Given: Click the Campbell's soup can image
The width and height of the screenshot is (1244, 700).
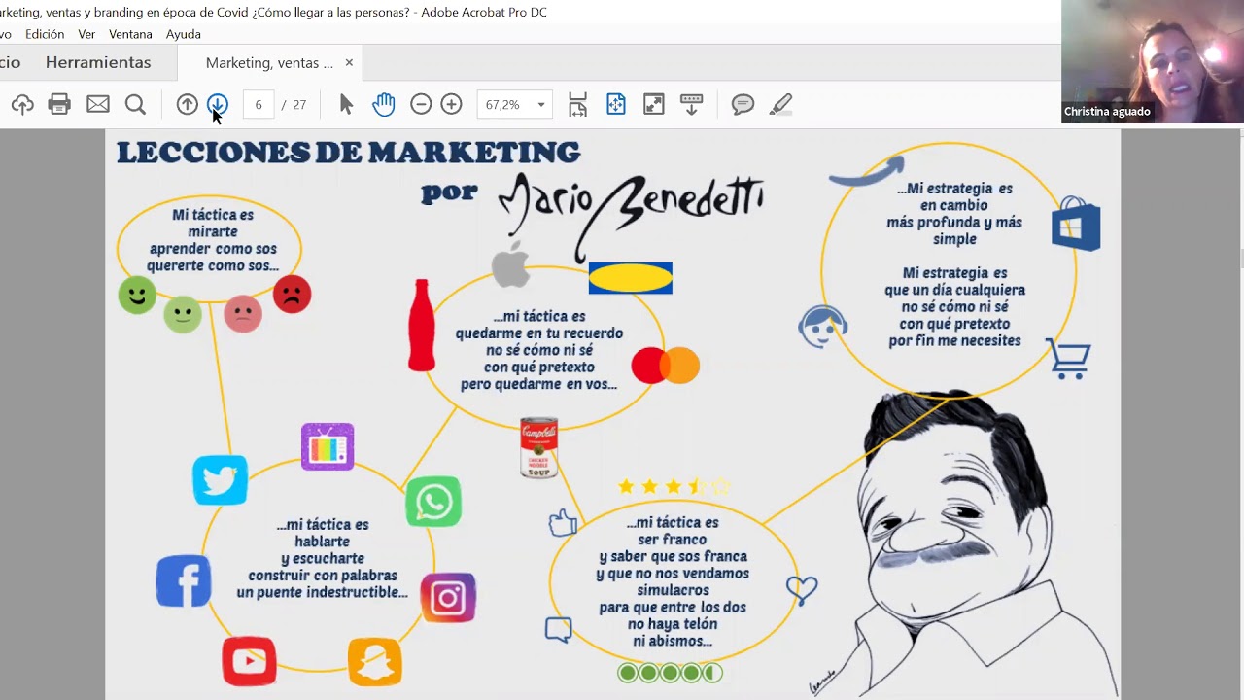Looking at the screenshot, I should click(x=538, y=448).
